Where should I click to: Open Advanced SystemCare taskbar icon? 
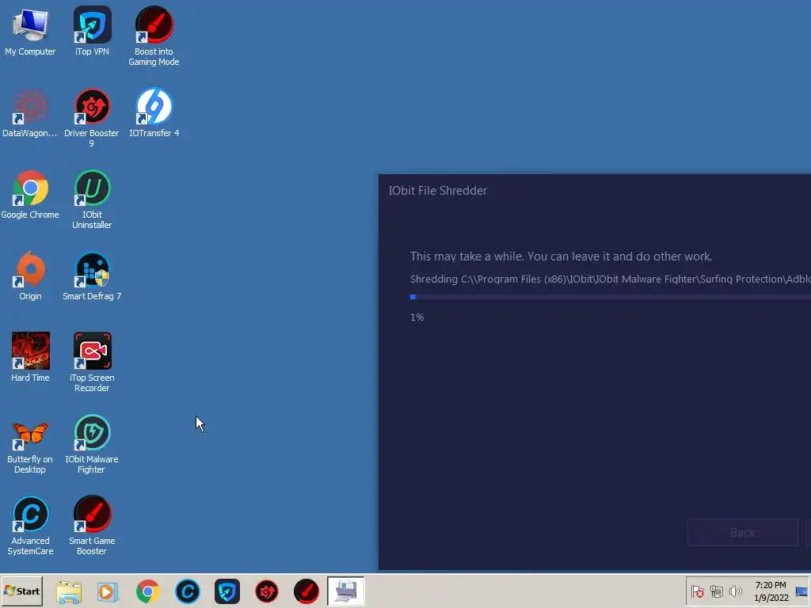pos(187,591)
